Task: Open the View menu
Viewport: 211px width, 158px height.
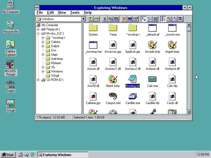Action: [x=62, y=12]
